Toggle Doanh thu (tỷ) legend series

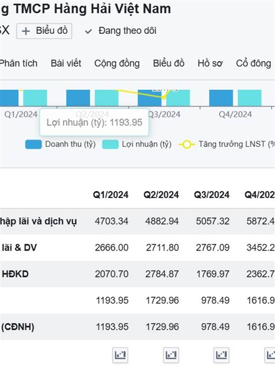tap(60, 144)
